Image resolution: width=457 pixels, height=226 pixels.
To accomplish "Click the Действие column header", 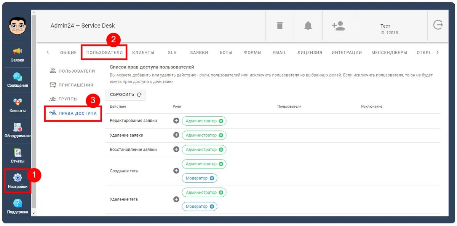I will tap(118, 107).
